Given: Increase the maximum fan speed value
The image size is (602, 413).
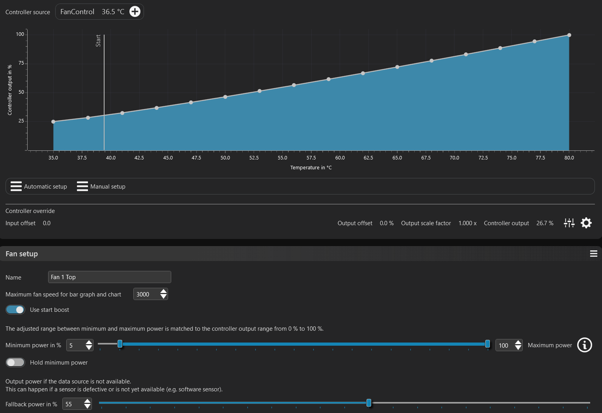Looking at the screenshot, I should [x=163, y=291].
